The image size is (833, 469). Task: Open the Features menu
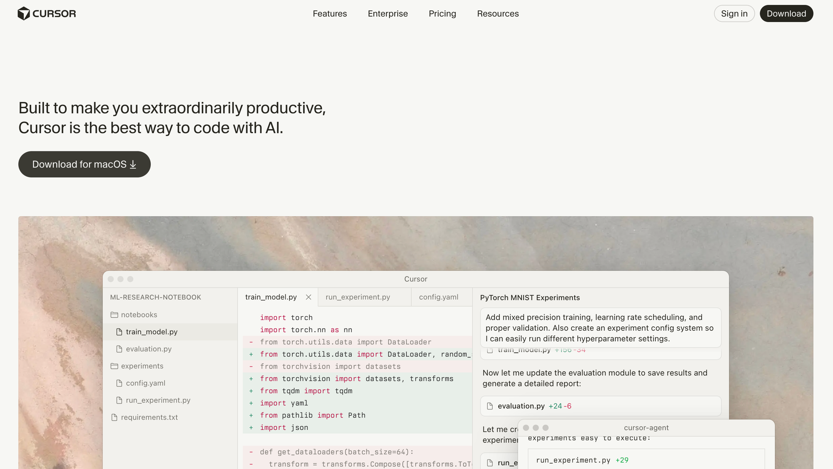(329, 14)
